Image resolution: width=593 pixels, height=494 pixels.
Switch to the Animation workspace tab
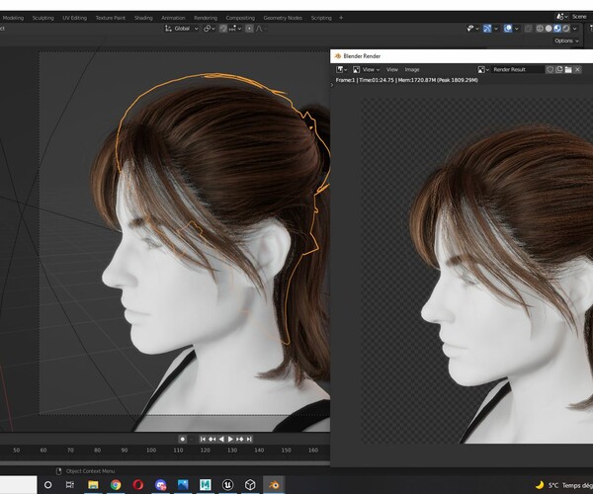[x=173, y=18]
